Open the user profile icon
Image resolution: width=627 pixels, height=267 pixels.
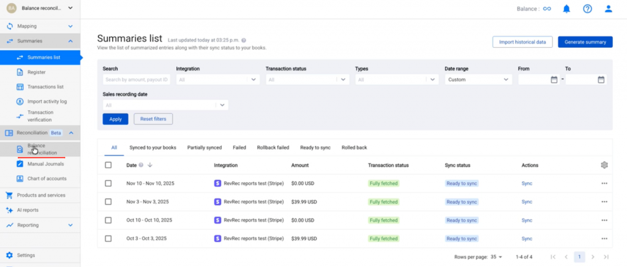(x=608, y=9)
